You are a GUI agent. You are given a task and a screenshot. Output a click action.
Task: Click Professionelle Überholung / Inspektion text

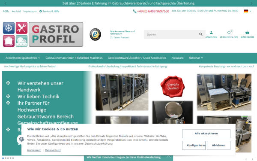pos(128,67)
